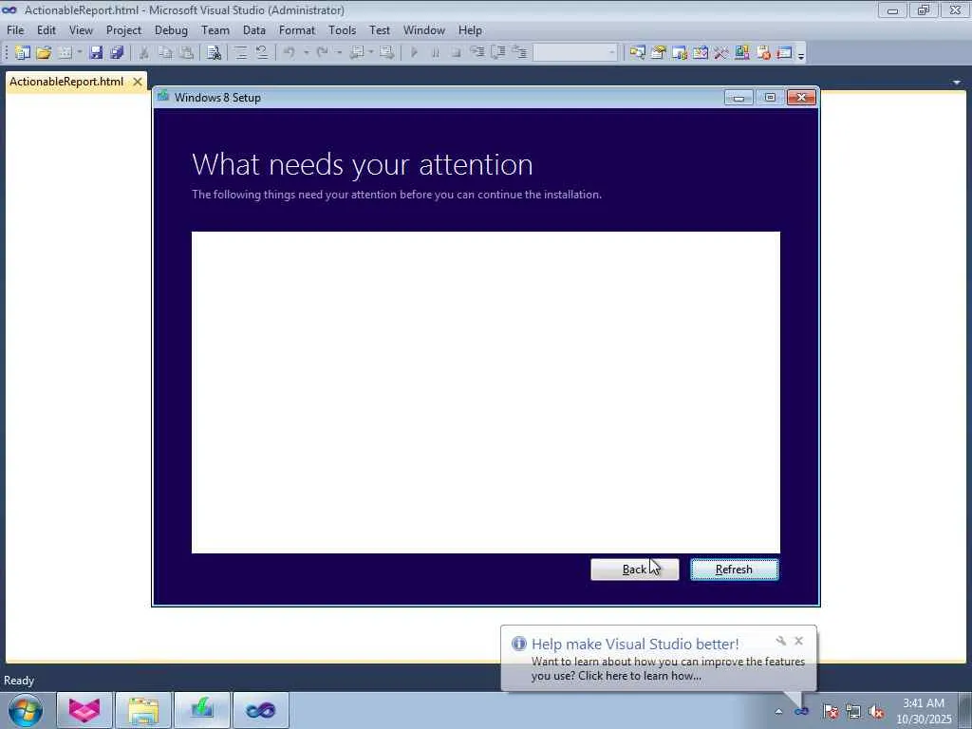Open the toolbar options overflow arrow

tap(801, 55)
